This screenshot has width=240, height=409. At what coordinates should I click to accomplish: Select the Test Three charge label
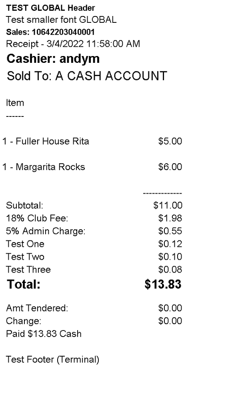[28, 270]
